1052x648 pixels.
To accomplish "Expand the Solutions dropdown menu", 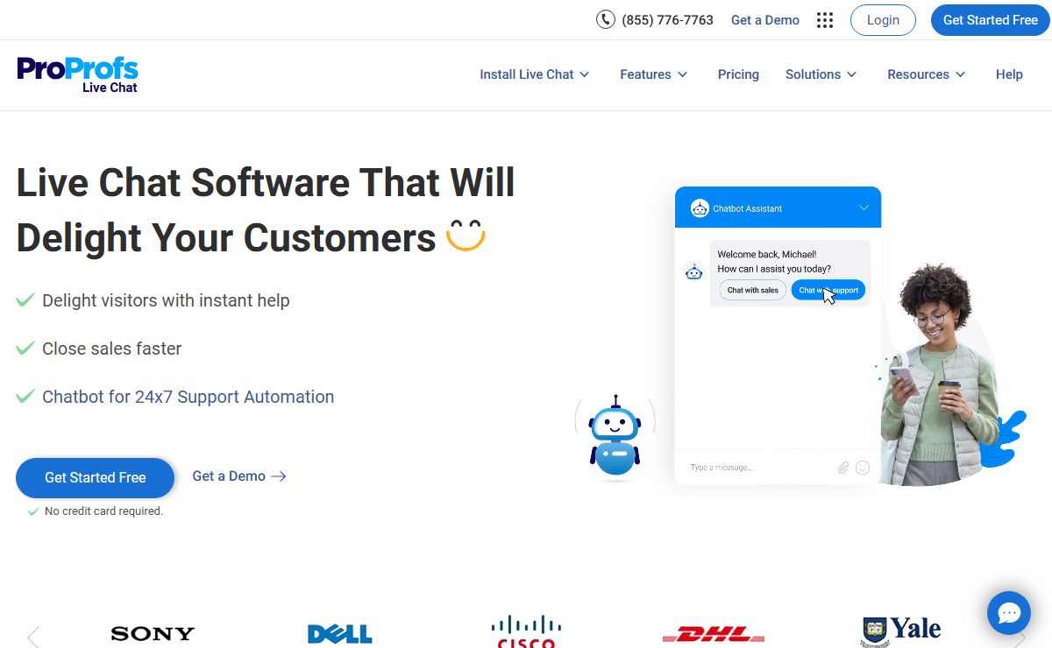I will coord(821,74).
